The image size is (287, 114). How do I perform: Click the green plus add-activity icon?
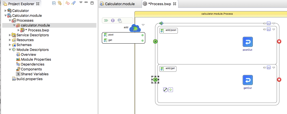(x=171, y=90)
